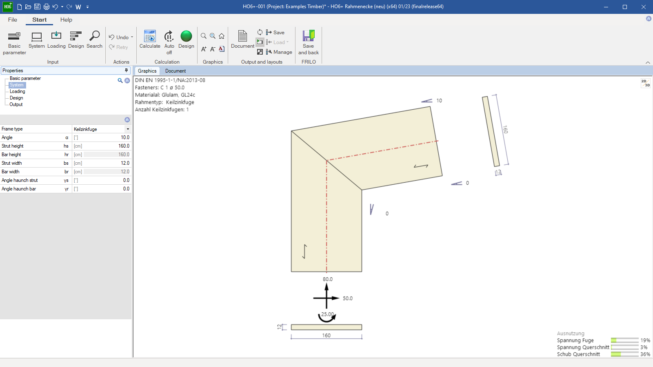Open the Loading input icon
Viewport: 653px width, 367px height.
(x=56, y=40)
